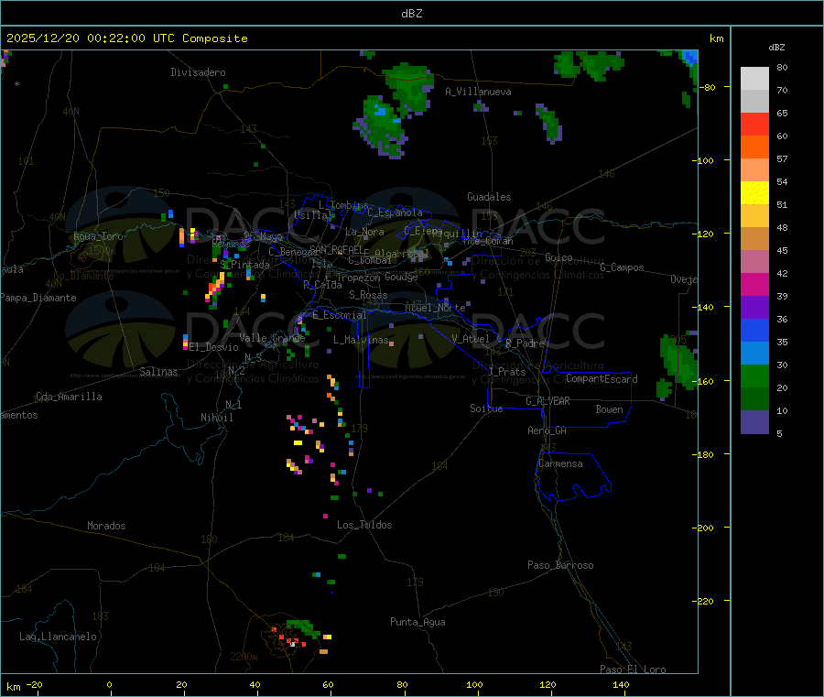Select the yellow 54 dBZ legend swatch
The width and height of the screenshot is (824, 697).
pos(754,193)
